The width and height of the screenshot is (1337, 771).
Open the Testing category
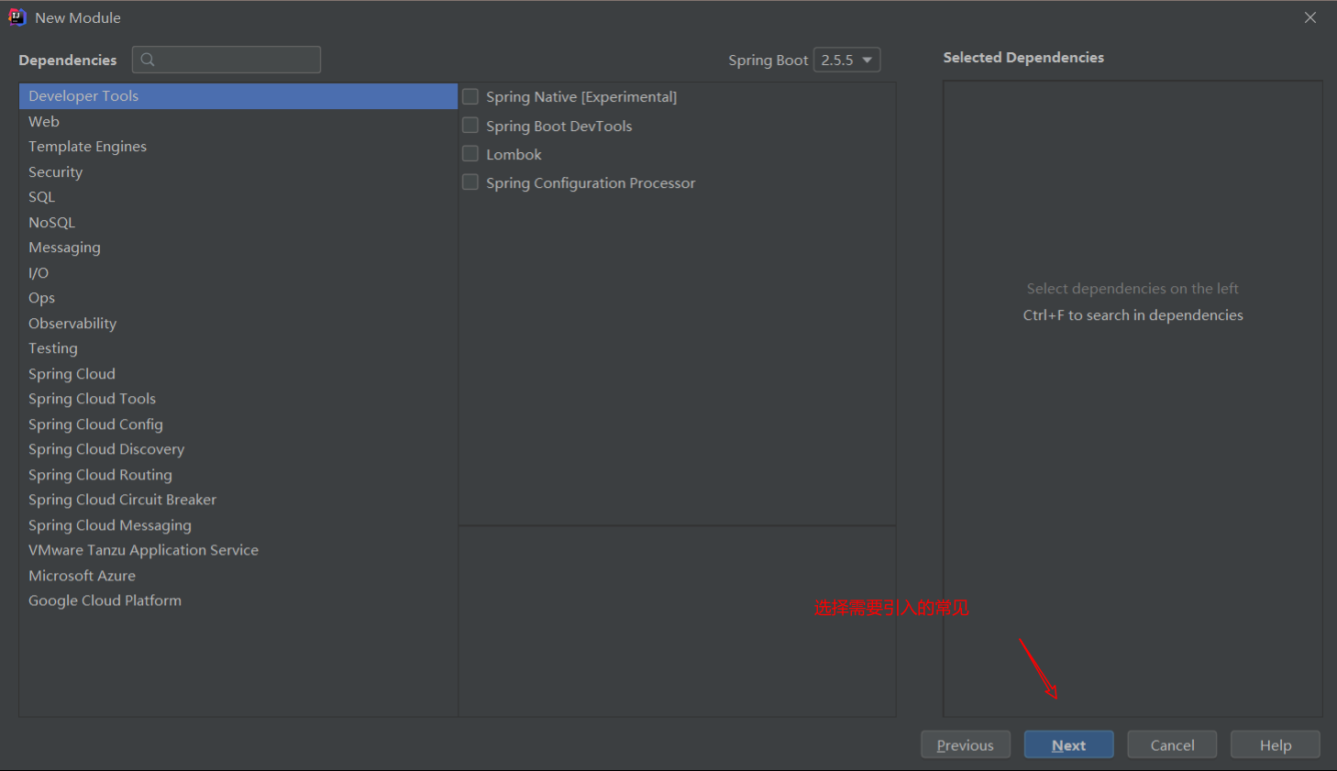[x=238, y=348]
